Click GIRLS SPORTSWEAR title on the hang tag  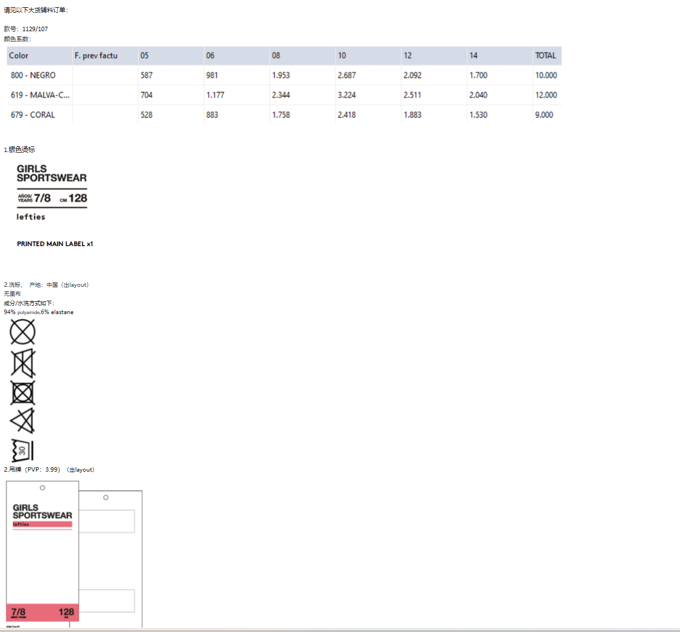(42, 512)
